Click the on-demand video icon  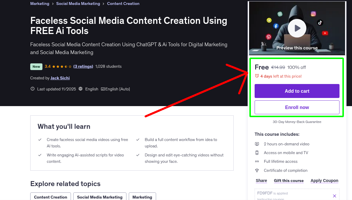click(x=257, y=144)
